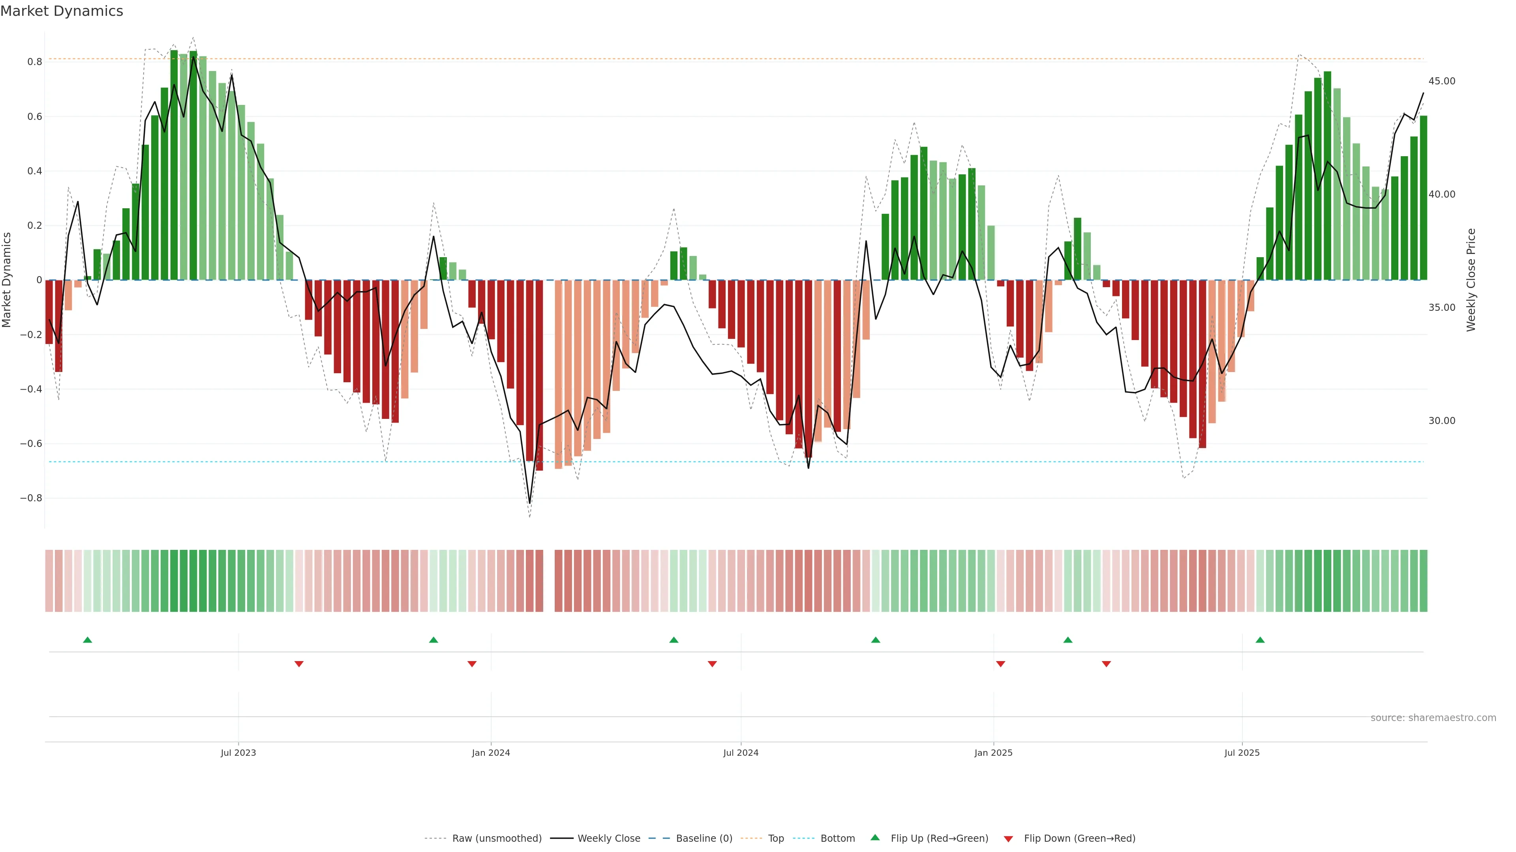1516x852 pixels.
Task: Click the 45.00 price tick label
Action: 1442,81
